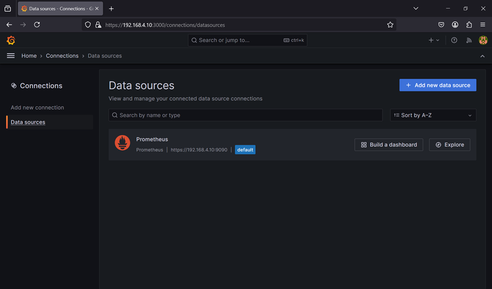
Task: Open the news feed RSS icon
Action: pos(469,40)
